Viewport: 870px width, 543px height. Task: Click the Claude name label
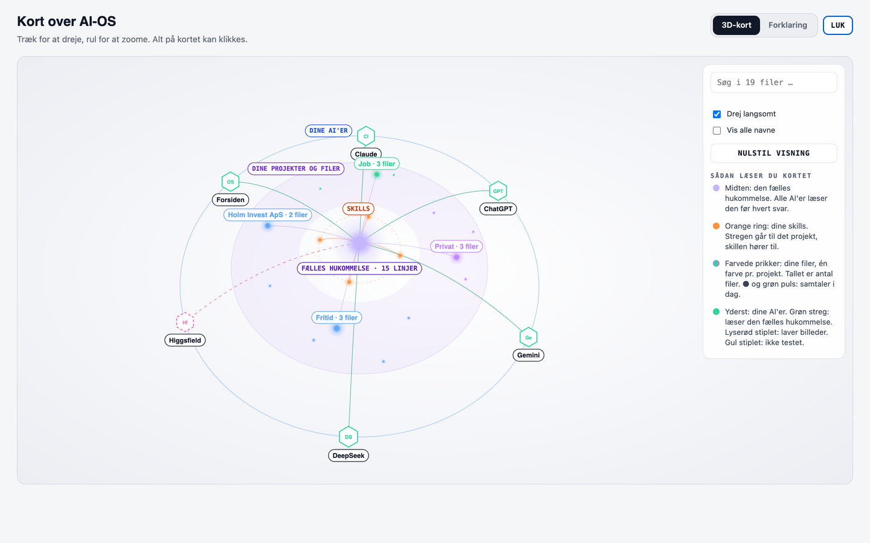click(366, 154)
